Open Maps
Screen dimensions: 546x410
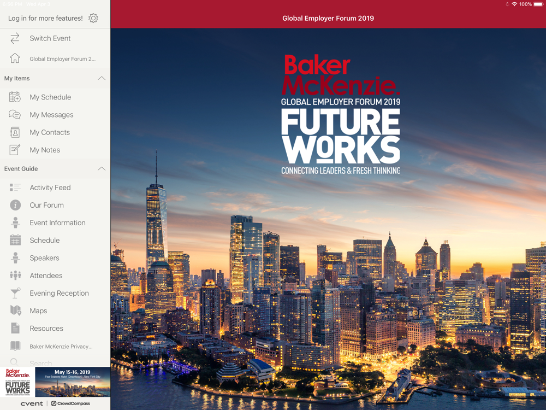(55, 311)
